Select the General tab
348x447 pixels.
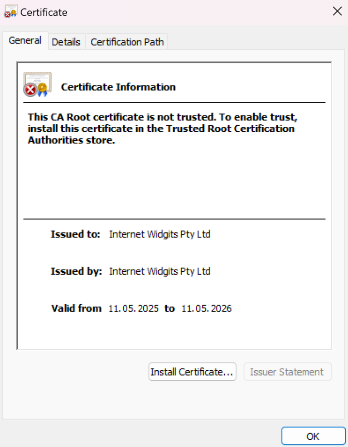[25, 40]
